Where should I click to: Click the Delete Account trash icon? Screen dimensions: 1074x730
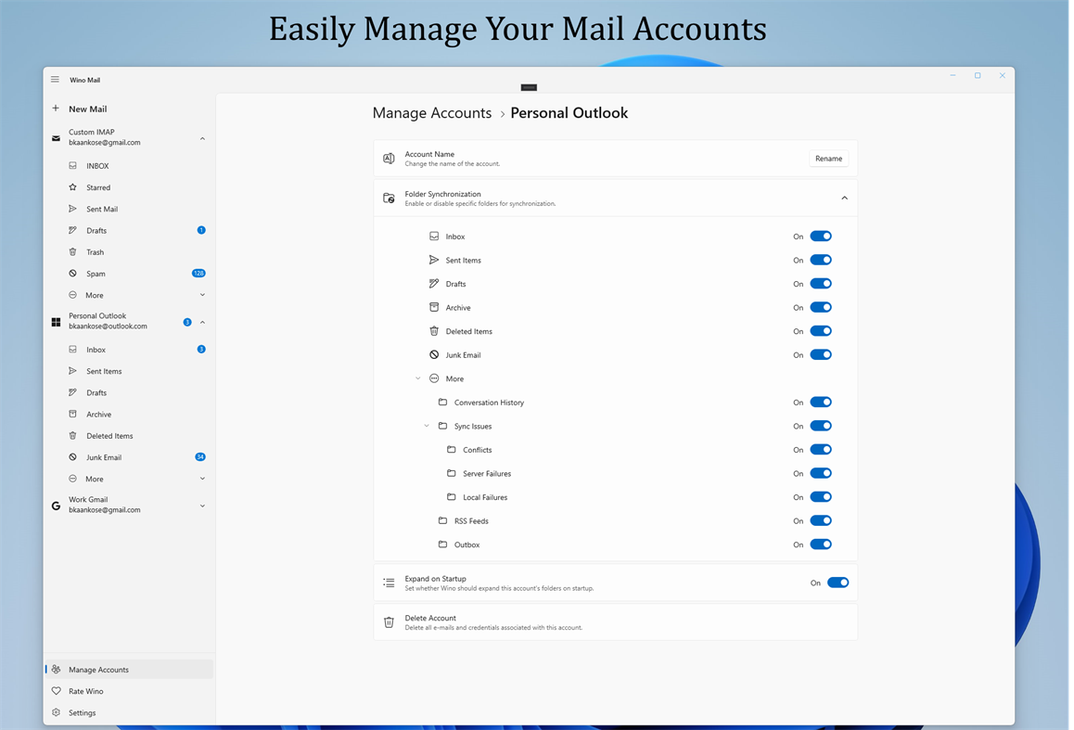(x=389, y=621)
